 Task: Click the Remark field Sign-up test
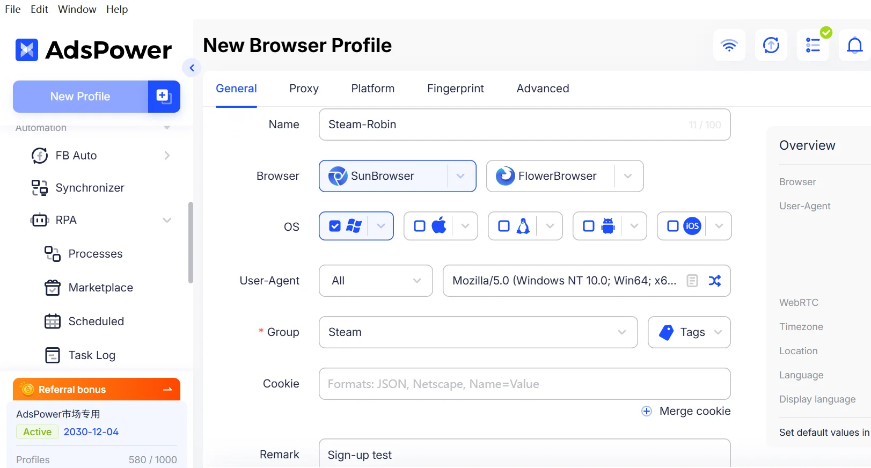[x=525, y=454]
